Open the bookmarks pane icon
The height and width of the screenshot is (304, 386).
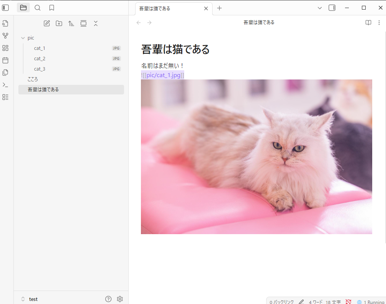click(x=52, y=8)
